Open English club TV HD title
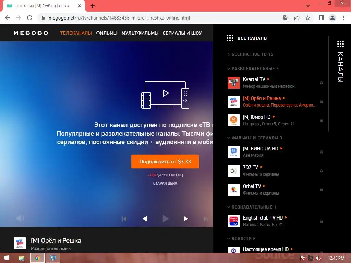The height and width of the screenshot is (263, 351). pyautogui.click(x=263, y=217)
